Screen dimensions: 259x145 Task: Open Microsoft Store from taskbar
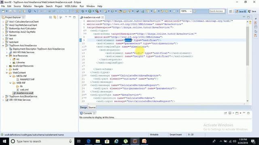pyautogui.click(x=107, y=141)
